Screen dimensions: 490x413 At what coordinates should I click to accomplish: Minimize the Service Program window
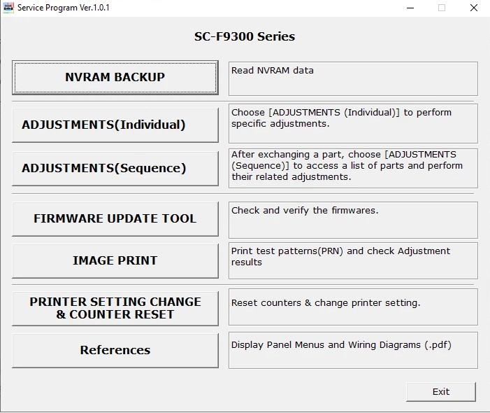(410, 8)
